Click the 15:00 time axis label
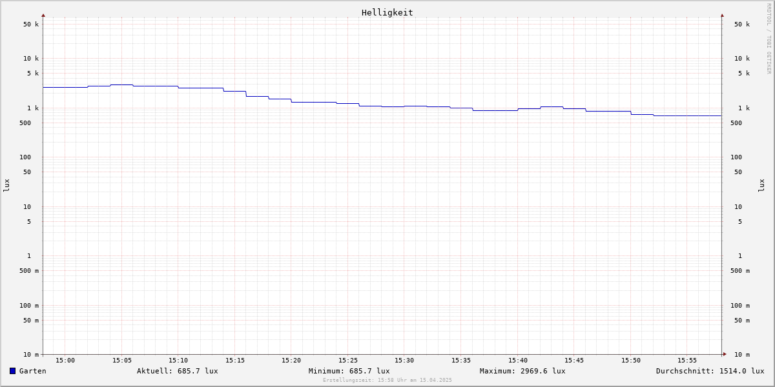 tap(65, 360)
